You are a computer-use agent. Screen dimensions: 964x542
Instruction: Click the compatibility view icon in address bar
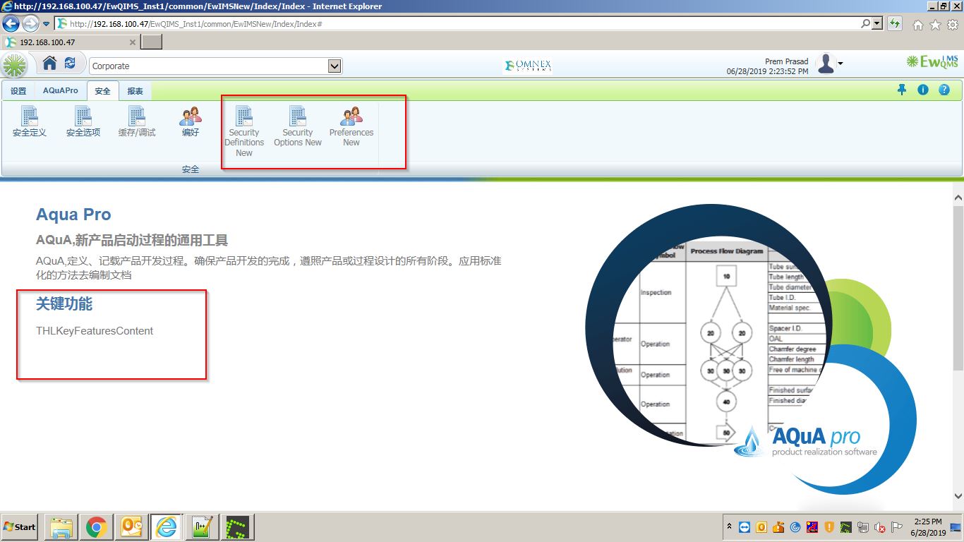[x=895, y=24]
